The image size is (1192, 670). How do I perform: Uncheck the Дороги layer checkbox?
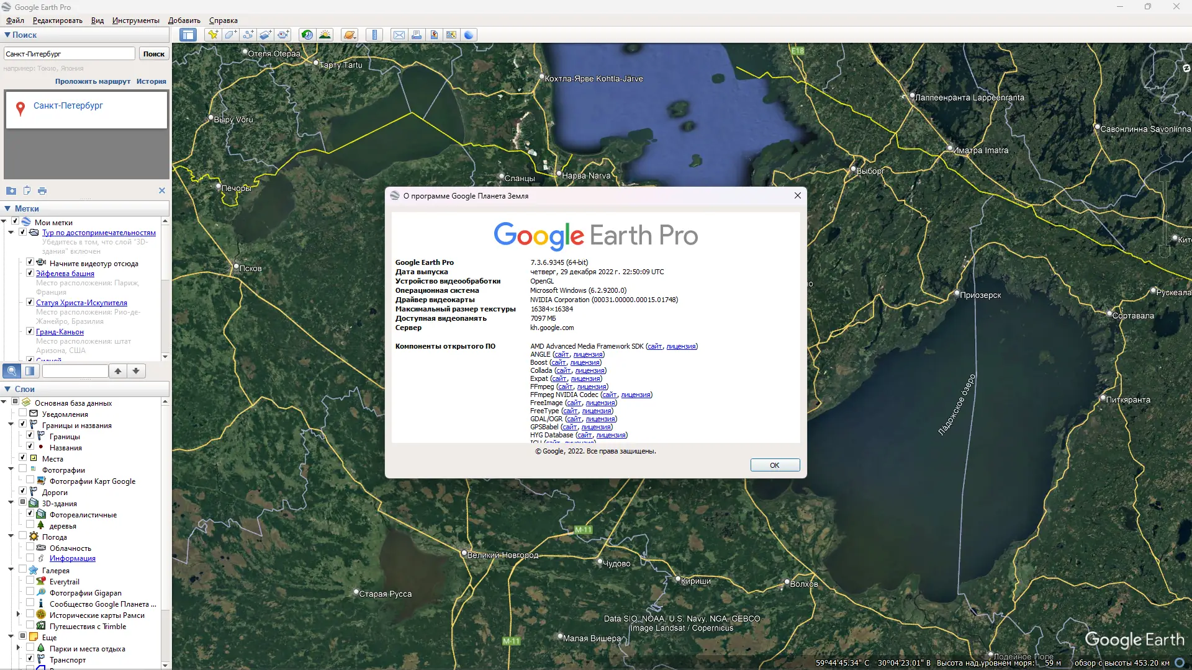23,491
